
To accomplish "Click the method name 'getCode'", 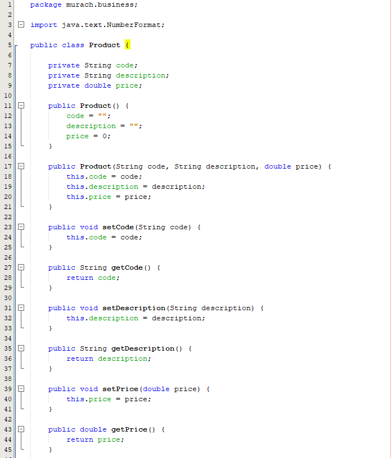I will pos(127,267).
